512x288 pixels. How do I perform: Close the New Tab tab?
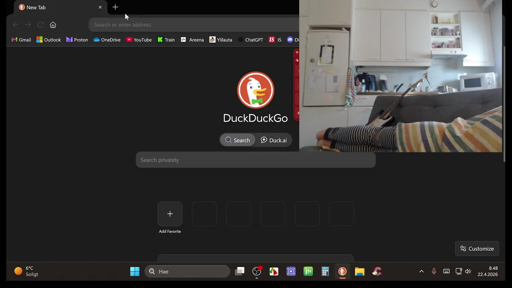[x=100, y=7]
